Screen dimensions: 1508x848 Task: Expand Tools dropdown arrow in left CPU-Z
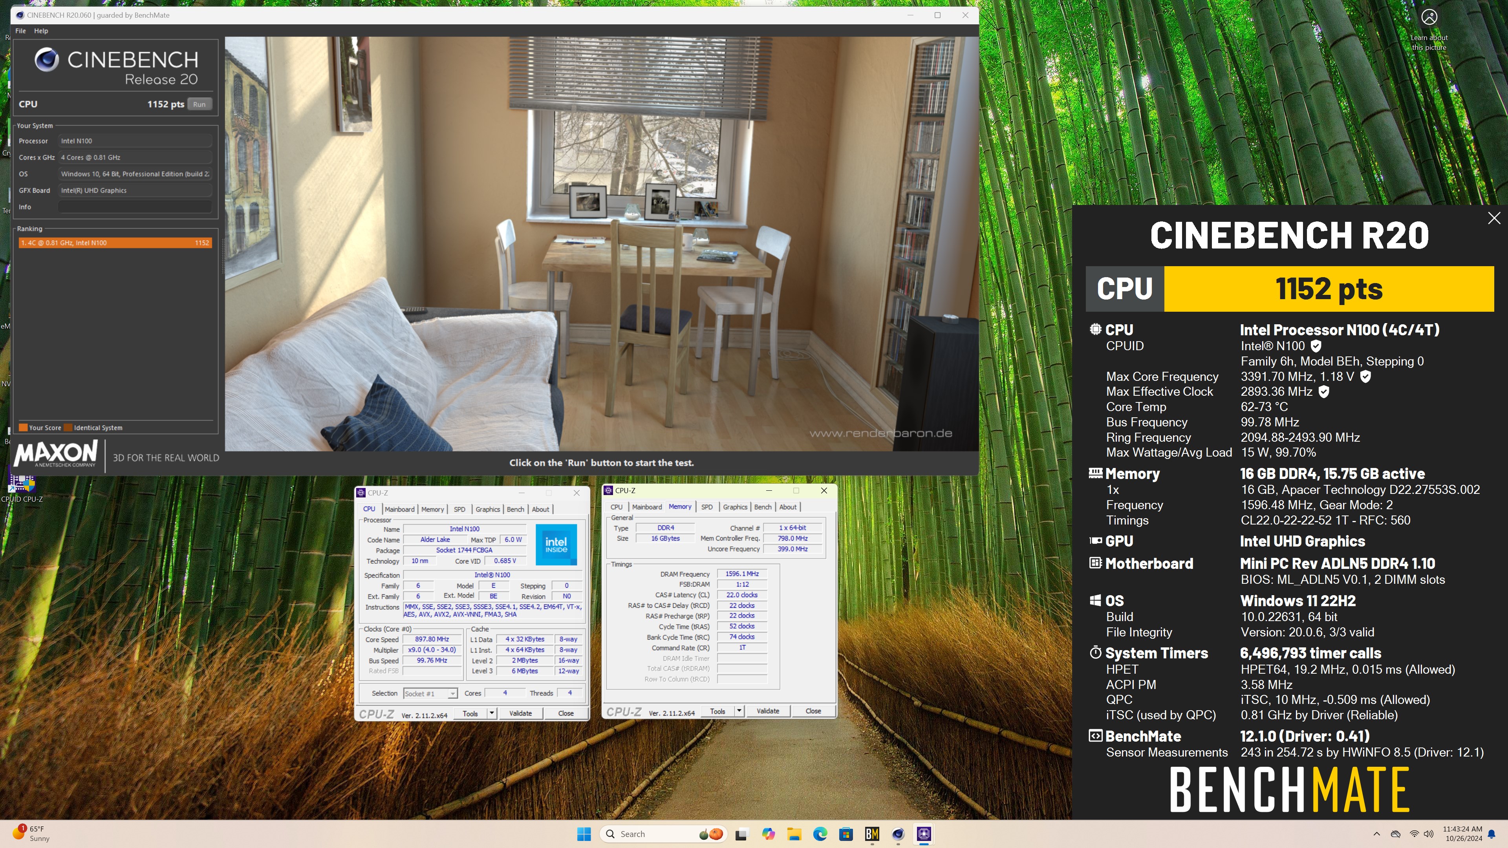492,713
